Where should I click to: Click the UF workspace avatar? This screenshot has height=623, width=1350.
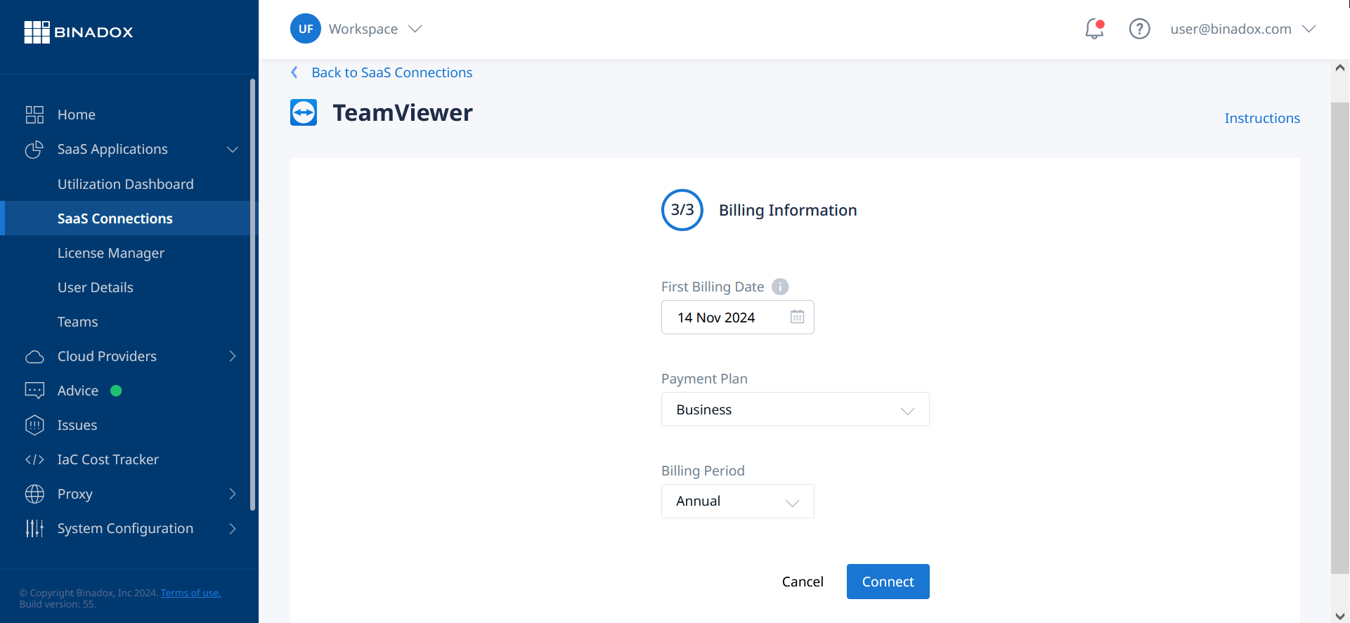coord(306,29)
